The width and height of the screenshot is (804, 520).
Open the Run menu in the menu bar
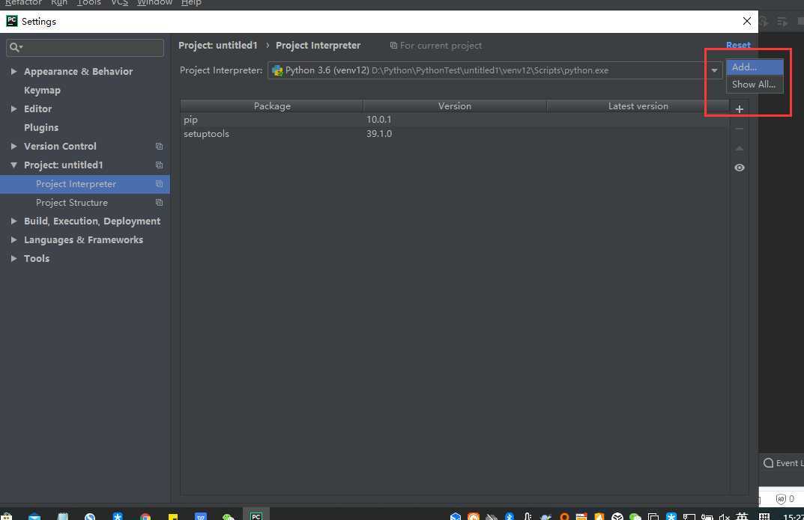[x=59, y=3]
